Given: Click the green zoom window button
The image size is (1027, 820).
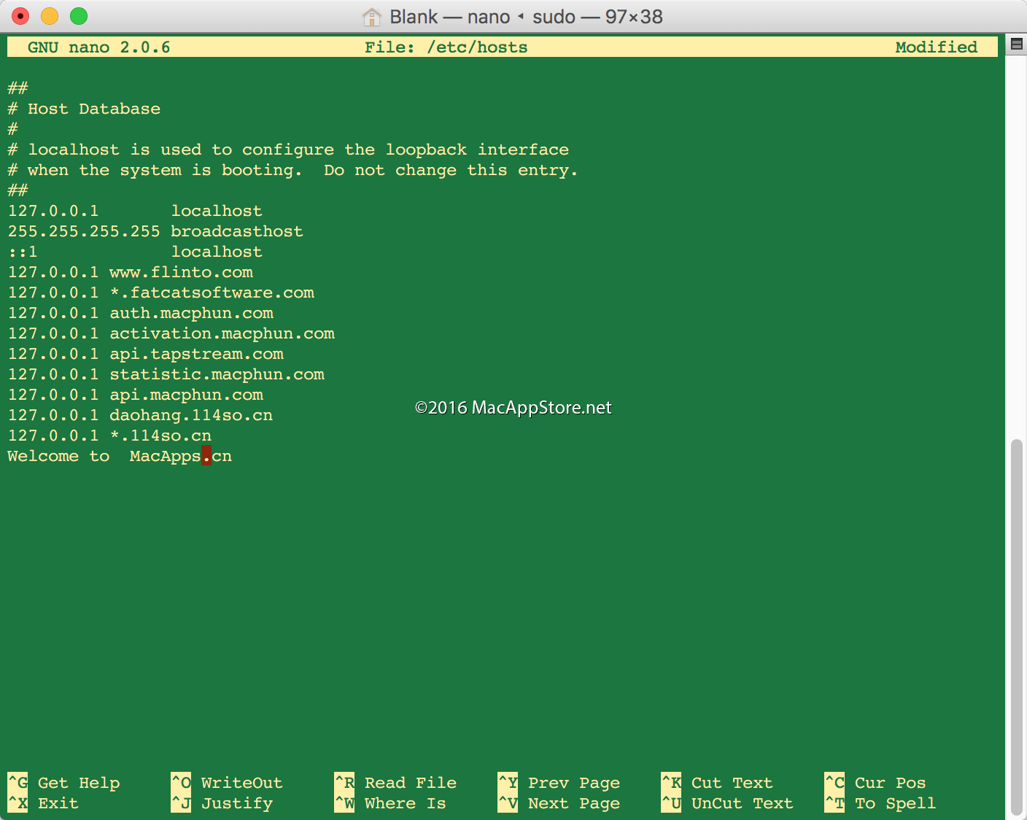Looking at the screenshot, I should click(79, 16).
